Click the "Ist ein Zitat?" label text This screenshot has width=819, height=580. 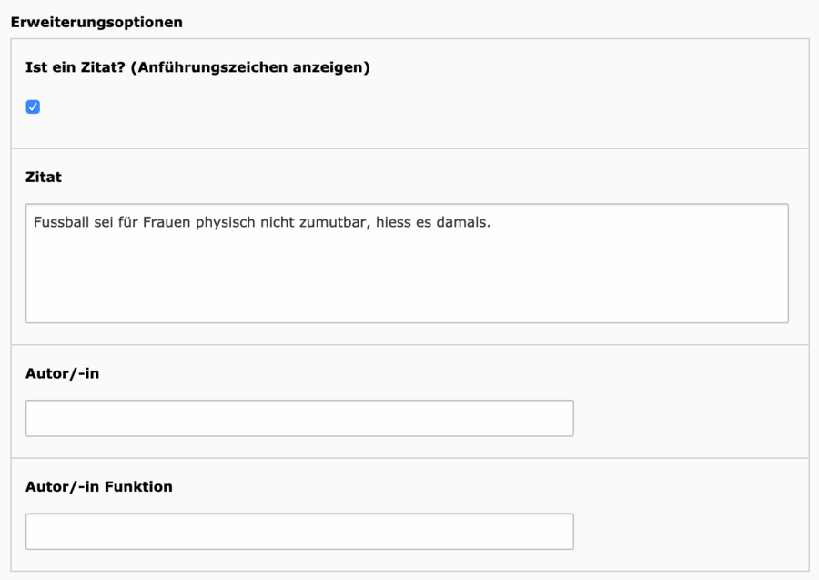point(76,67)
